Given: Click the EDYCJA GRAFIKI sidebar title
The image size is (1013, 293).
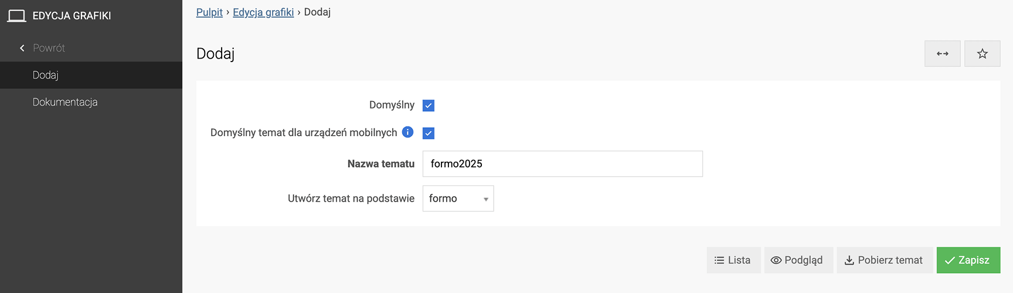Looking at the screenshot, I should point(72,16).
